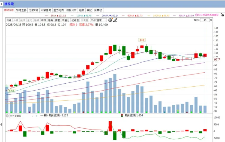Open the question mark help icon

36,116
